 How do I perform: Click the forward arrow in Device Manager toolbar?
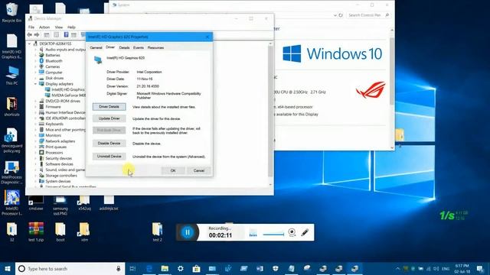click(x=37, y=34)
